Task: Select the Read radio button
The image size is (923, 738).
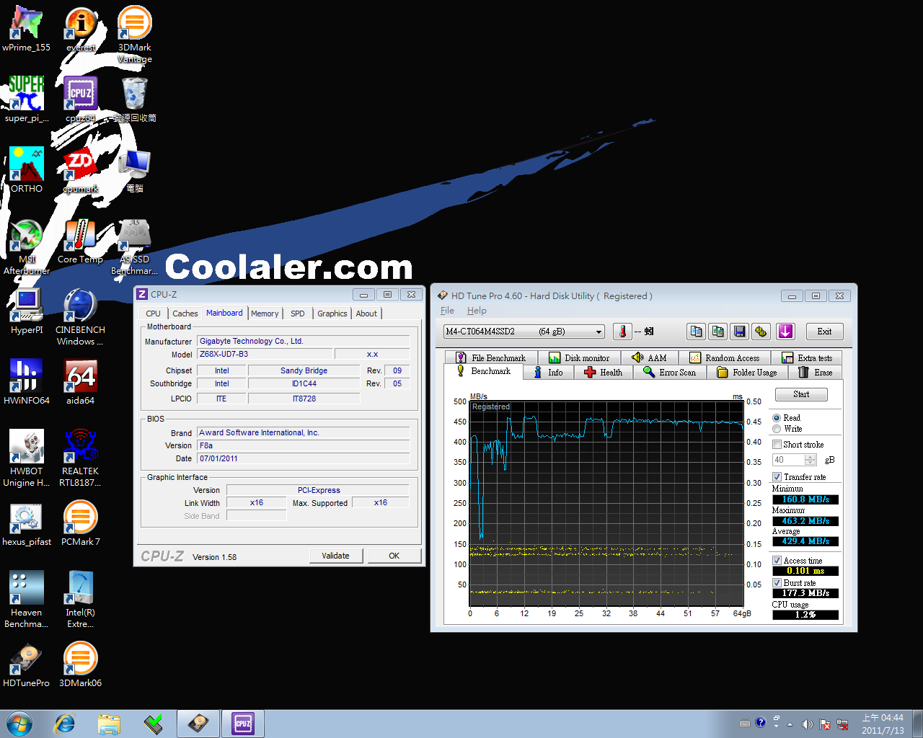Action: point(777,418)
